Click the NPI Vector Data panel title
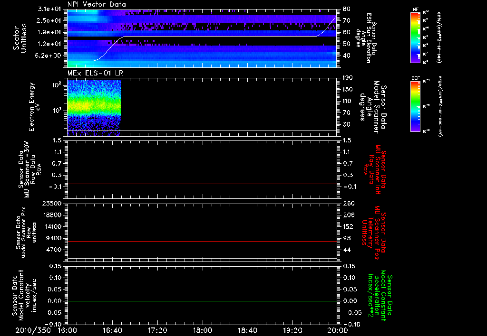The width and height of the screenshot is (487, 336). point(97,4)
